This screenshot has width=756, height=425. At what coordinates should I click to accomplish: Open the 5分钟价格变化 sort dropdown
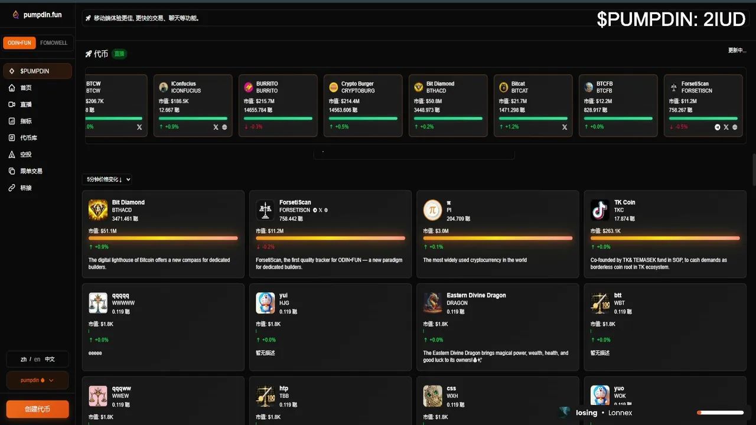[x=108, y=179]
